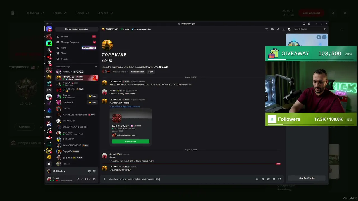
Task: Open Discord help icon
Action: 309,24
